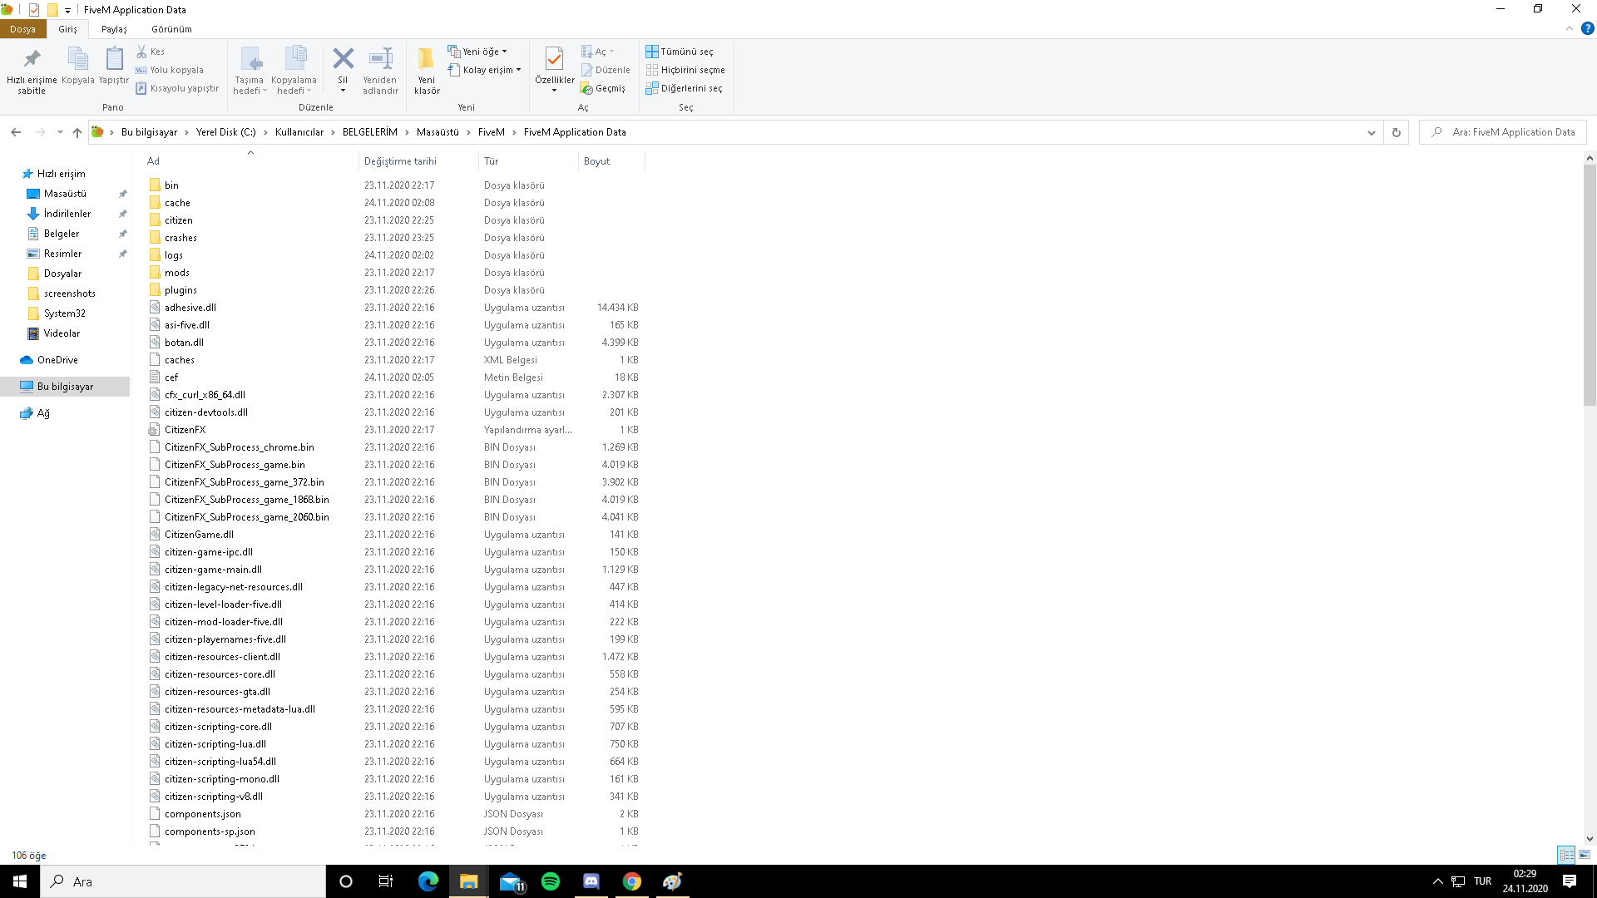Click the Yeniden adlandır rename icon
1597x898 pixels.
click(380, 60)
